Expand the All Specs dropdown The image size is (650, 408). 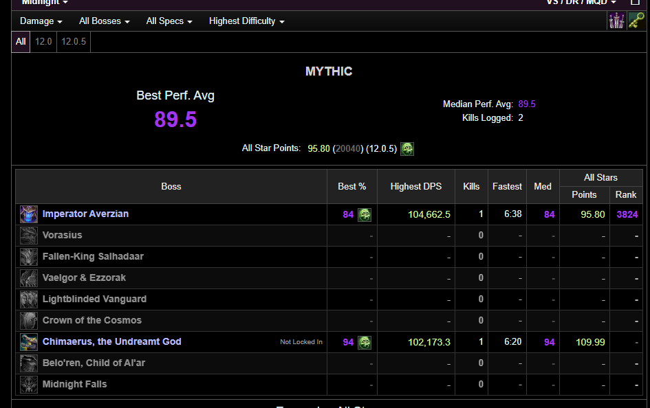pyautogui.click(x=169, y=21)
